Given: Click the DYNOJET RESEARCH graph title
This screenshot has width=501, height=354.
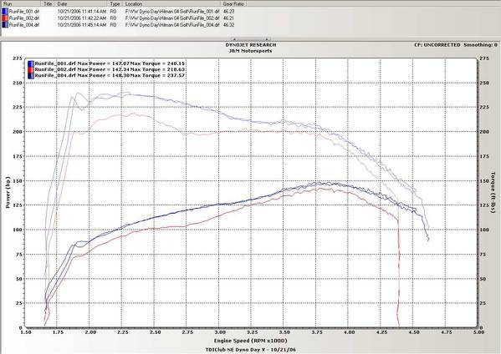Looking at the screenshot, I should (251, 45).
